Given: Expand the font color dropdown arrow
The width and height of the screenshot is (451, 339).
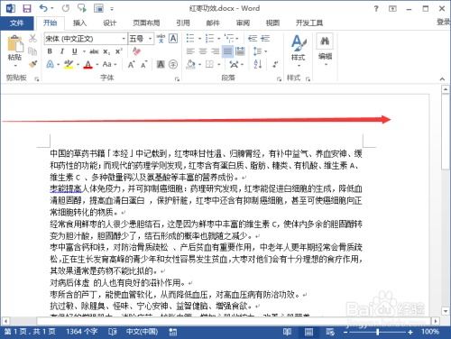Looking at the screenshot, I should 97,64.
